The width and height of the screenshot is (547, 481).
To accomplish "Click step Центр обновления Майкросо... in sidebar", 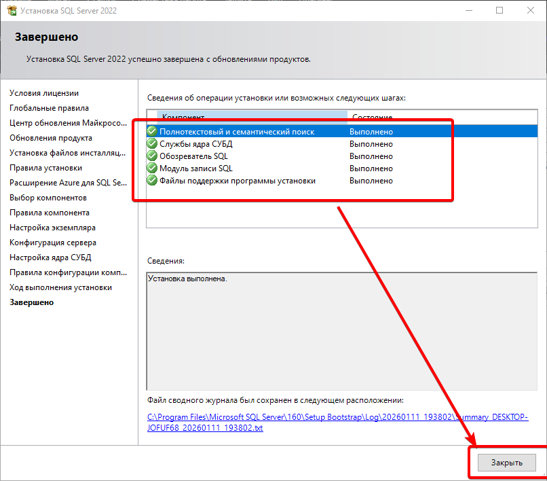I will [x=68, y=123].
